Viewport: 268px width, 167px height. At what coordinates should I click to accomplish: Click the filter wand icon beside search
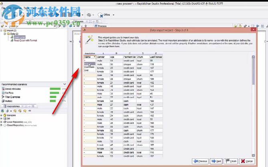pos(59,26)
